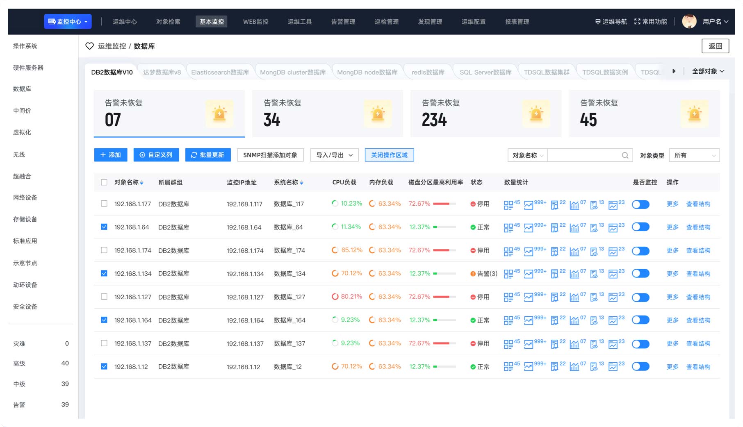
Task: Uncheck the checkbox for row 192.168.1.164
Action: coord(104,320)
